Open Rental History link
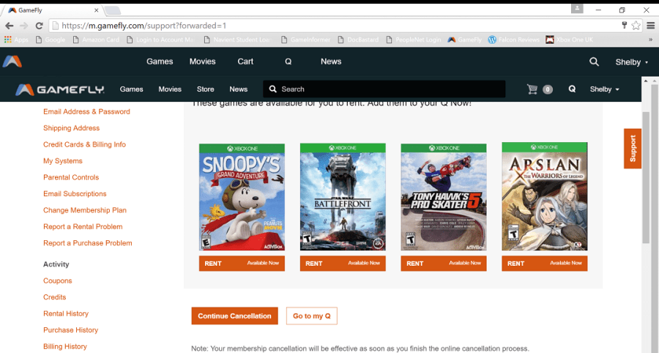Image resolution: width=659 pixels, height=353 pixels. pyautogui.click(x=66, y=313)
